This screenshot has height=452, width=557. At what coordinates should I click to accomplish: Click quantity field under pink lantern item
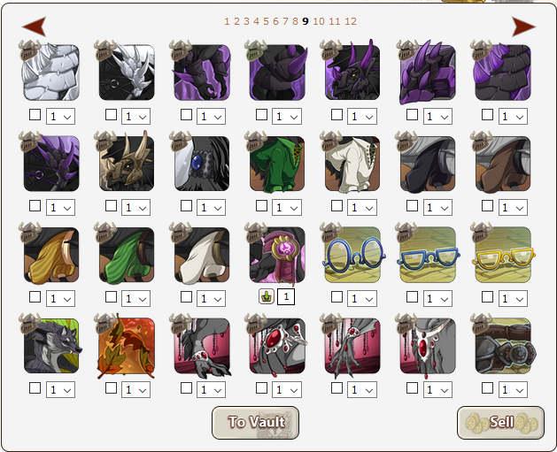click(286, 296)
